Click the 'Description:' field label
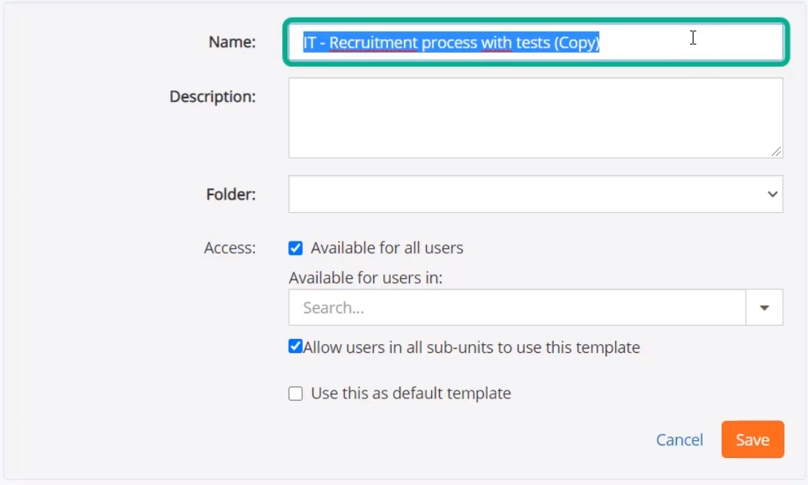 (x=213, y=96)
